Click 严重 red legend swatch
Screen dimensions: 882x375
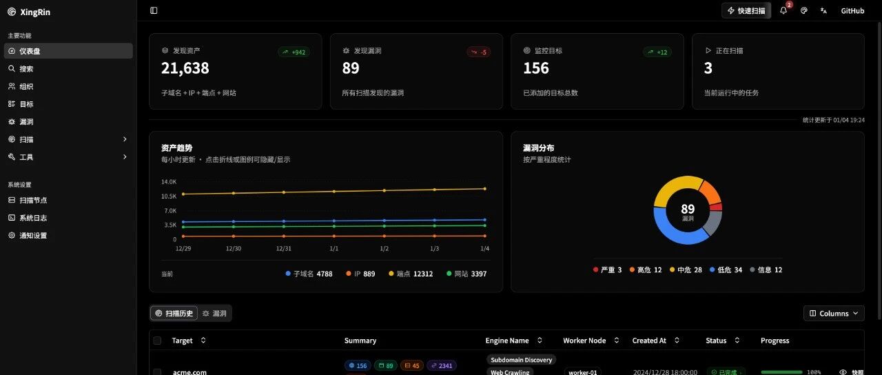coord(596,270)
